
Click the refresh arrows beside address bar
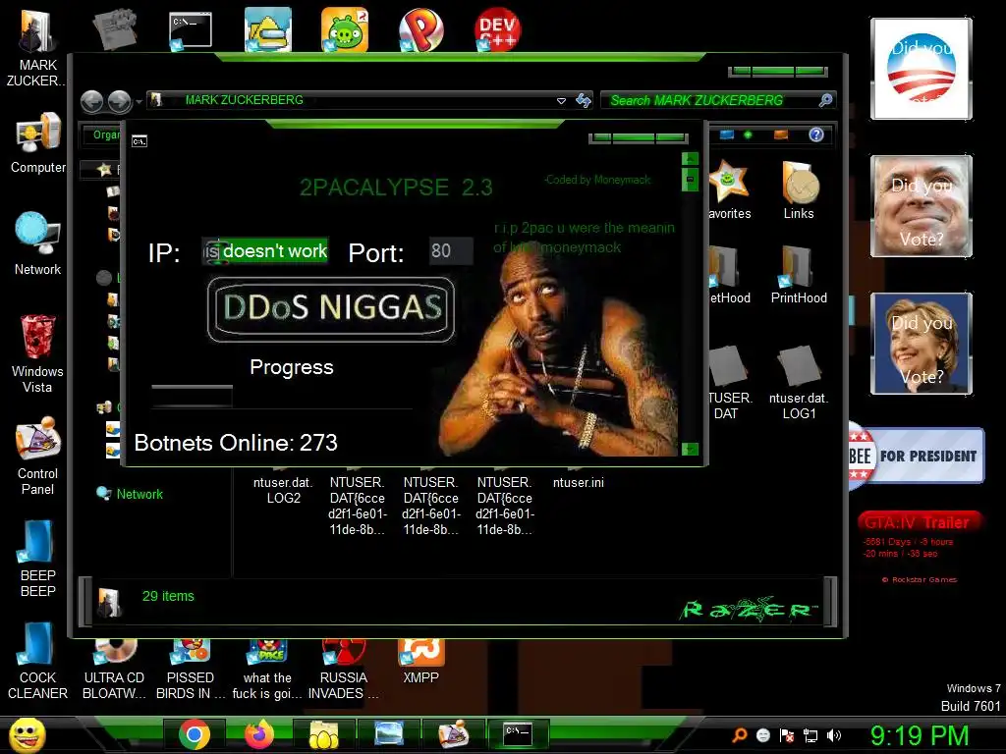click(x=584, y=101)
